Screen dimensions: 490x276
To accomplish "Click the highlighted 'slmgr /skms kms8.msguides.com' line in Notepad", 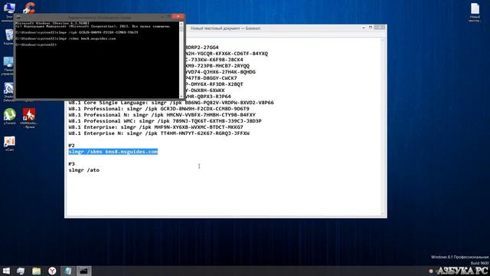I will (x=113, y=152).
